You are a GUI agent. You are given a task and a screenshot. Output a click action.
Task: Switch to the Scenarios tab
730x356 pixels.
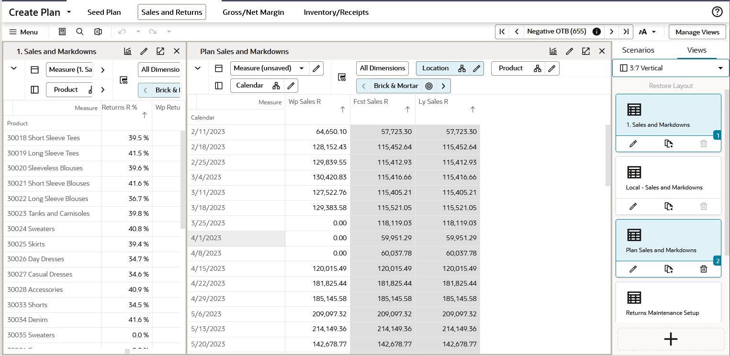pyautogui.click(x=638, y=50)
